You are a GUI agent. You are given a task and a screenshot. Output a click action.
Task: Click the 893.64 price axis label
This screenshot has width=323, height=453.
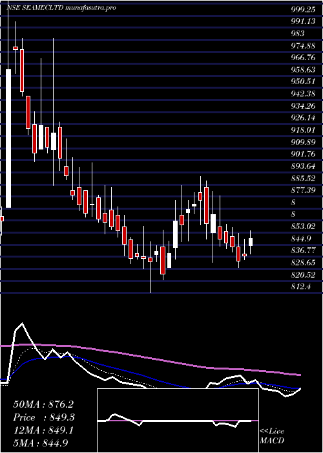[303, 166]
